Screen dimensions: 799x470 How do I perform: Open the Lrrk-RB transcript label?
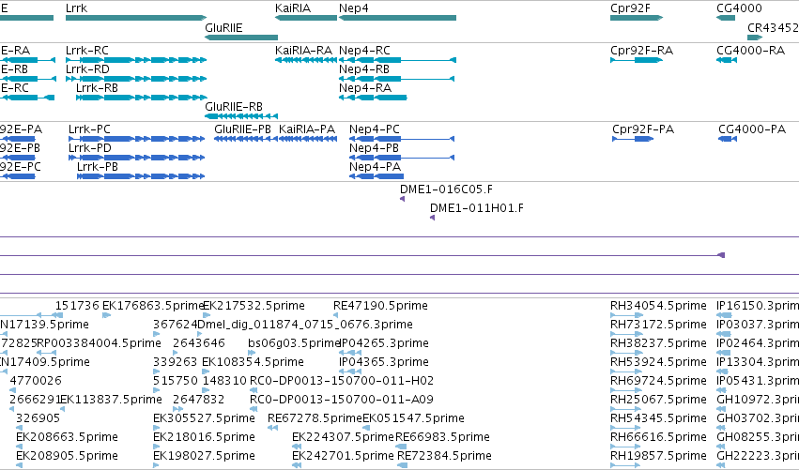point(97,88)
